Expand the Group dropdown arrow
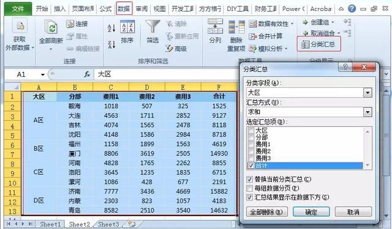 333,23
